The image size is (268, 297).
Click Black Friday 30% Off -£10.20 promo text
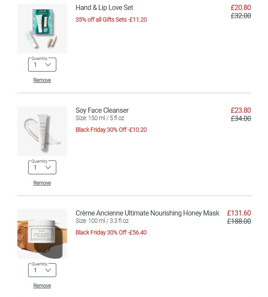click(111, 130)
